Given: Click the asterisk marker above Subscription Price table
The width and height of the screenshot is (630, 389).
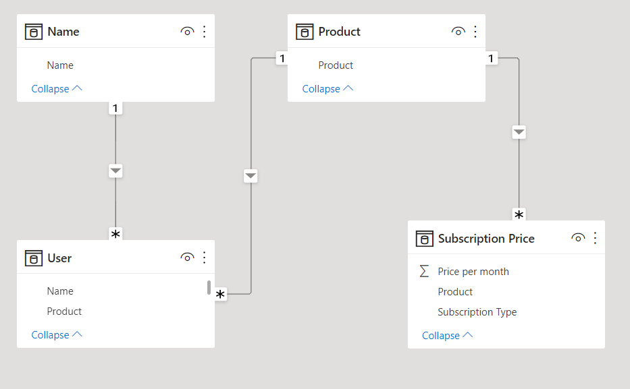Looking at the screenshot, I should tap(519, 214).
